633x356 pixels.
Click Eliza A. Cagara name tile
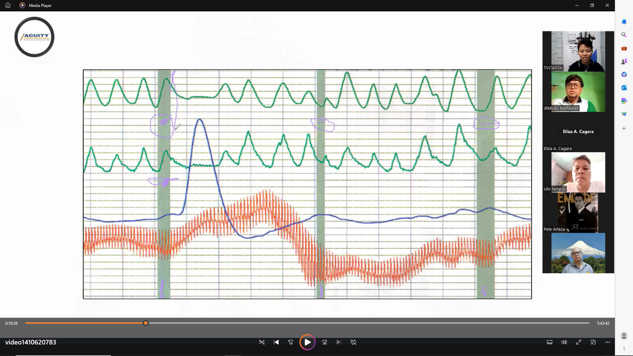578,132
